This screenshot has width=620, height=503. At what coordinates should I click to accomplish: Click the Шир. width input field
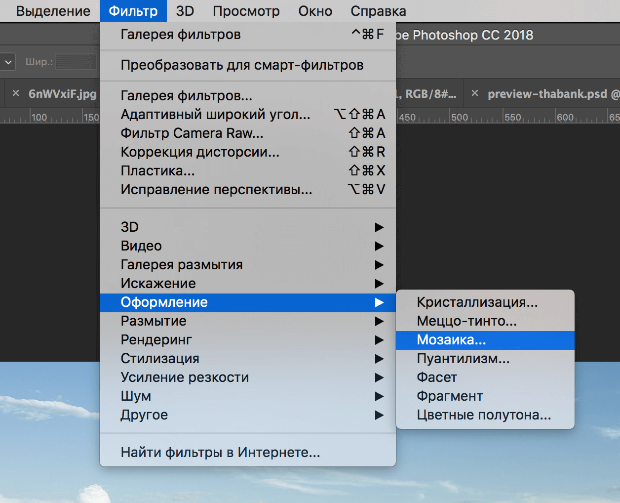77,62
